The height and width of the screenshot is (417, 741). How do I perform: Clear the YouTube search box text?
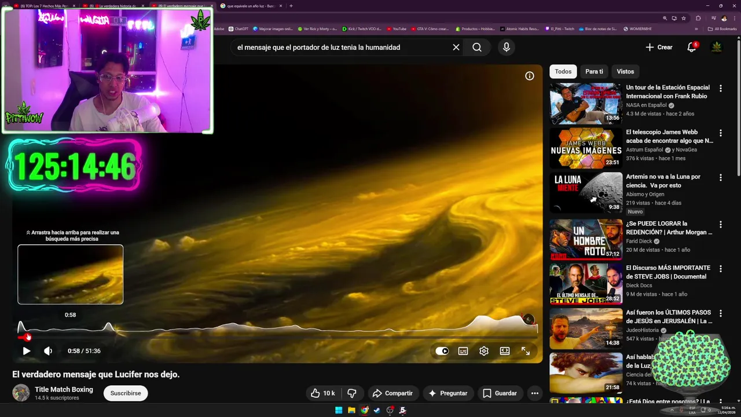456,47
